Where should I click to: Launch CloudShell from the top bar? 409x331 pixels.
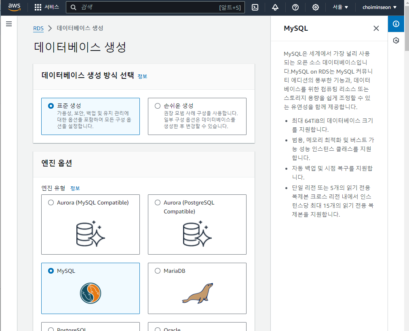[255, 7]
